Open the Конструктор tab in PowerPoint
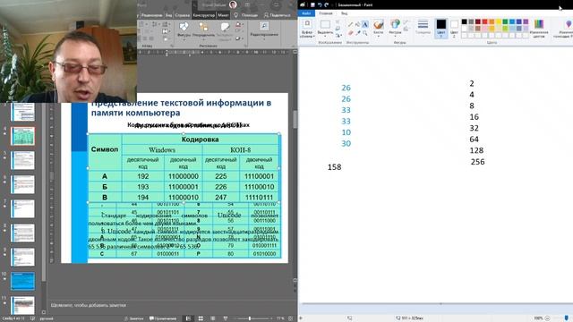The image size is (573, 322). tap(203, 15)
